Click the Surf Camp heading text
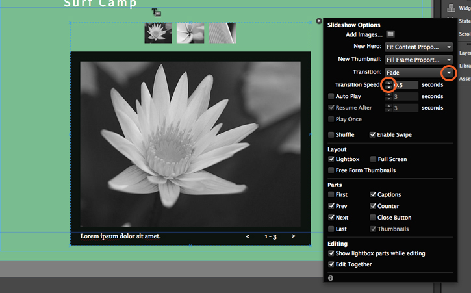The width and height of the screenshot is (471, 293). click(100, 3)
